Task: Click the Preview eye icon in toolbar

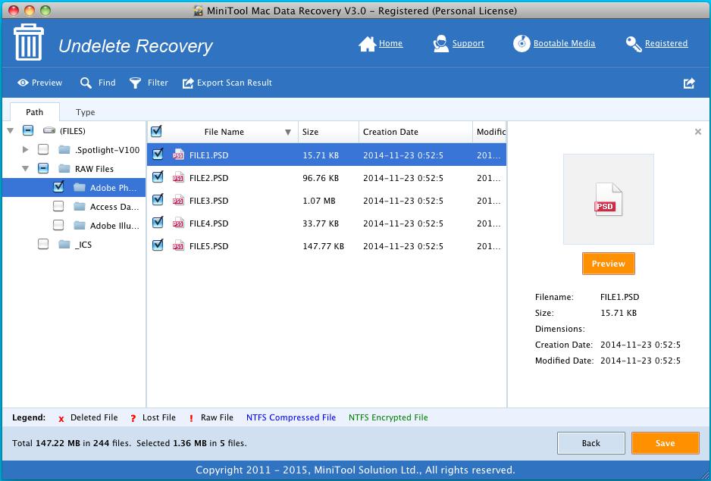Action: (x=23, y=83)
